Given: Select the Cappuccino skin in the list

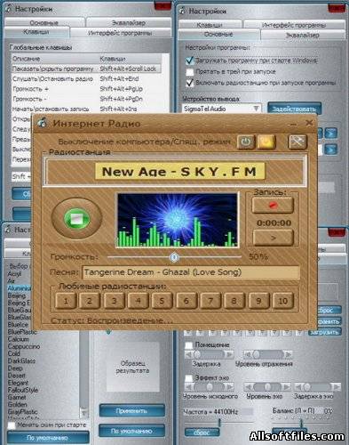Looking at the screenshot, I should (24, 346).
